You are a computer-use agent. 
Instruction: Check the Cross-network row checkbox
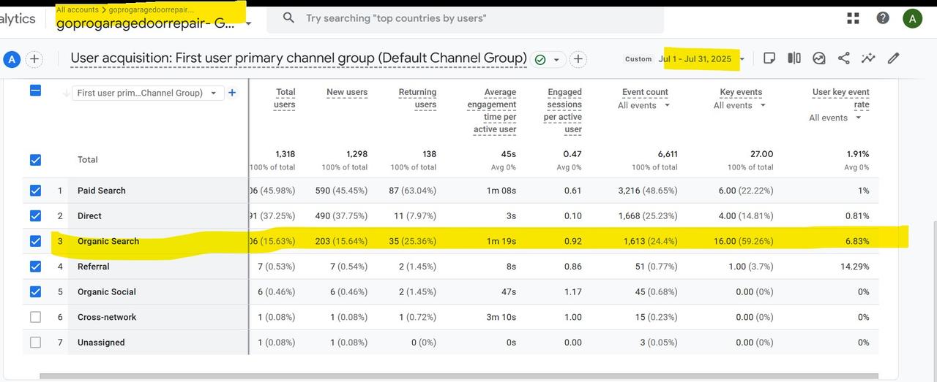[35, 317]
